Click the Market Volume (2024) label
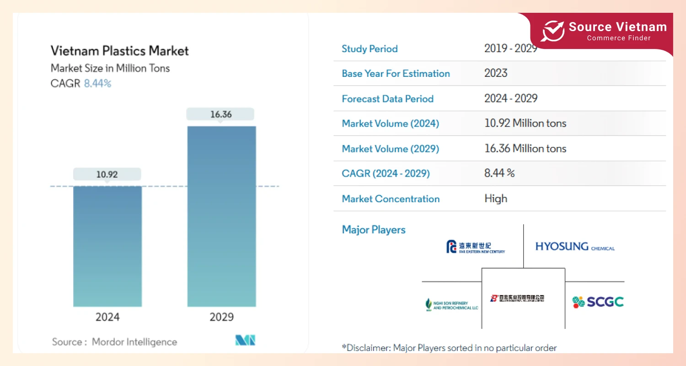686x366 pixels. click(x=391, y=124)
